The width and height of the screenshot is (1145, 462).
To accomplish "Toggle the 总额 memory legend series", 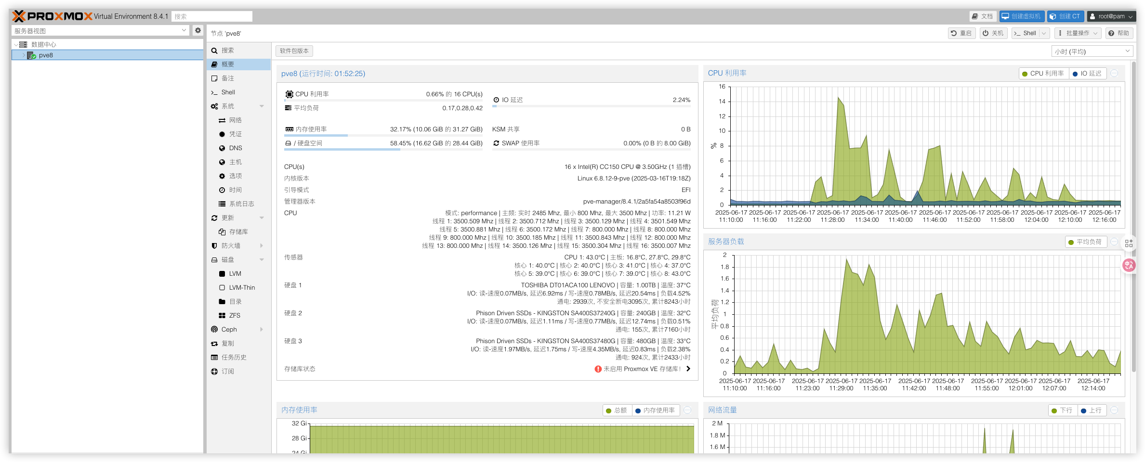I will click(x=617, y=411).
